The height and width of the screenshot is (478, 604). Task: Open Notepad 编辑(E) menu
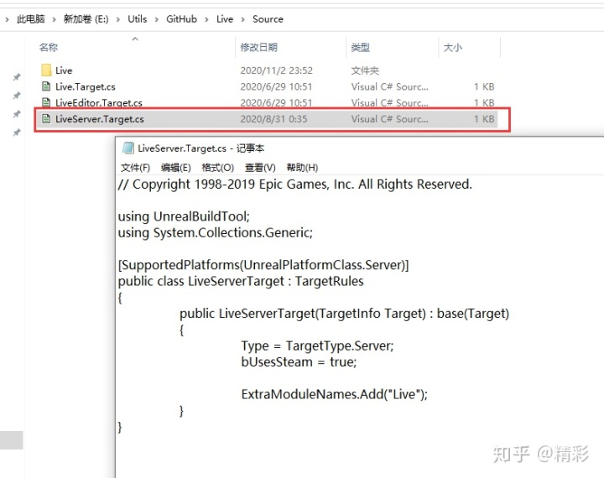[175, 168]
